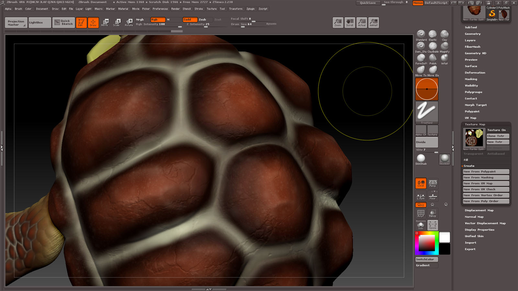Click New From Polypaint button
This screenshot has width=518, height=291.
point(486,172)
